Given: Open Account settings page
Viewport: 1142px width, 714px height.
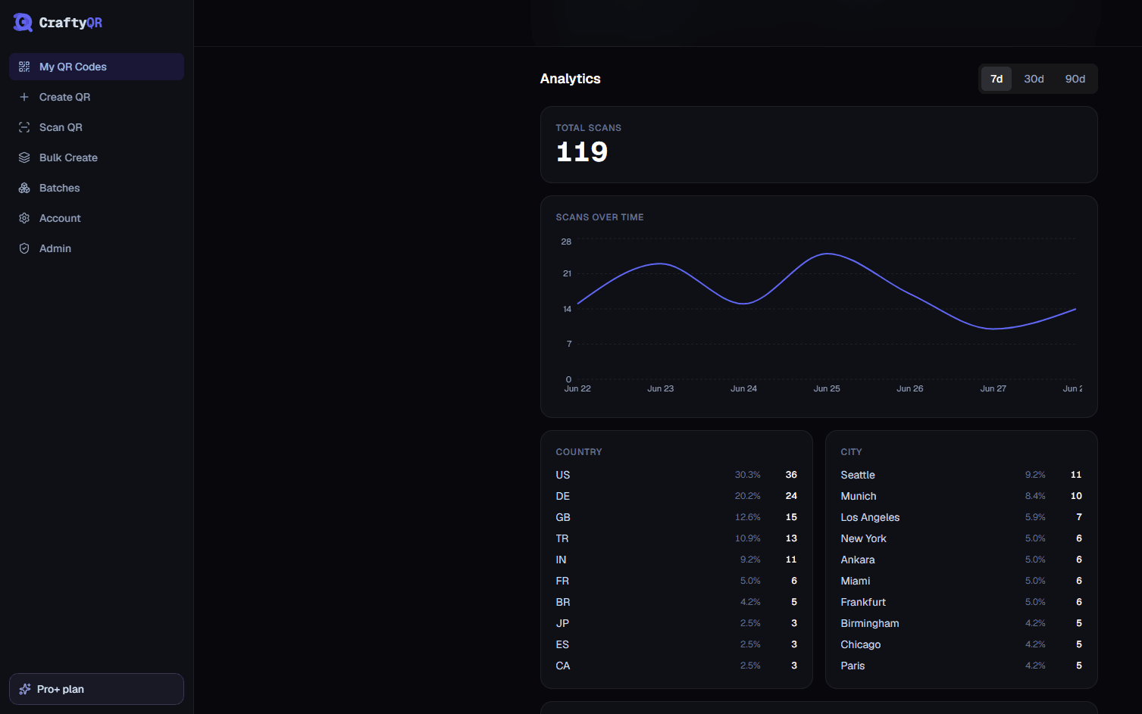Looking at the screenshot, I should pyautogui.click(x=96, y=218).
